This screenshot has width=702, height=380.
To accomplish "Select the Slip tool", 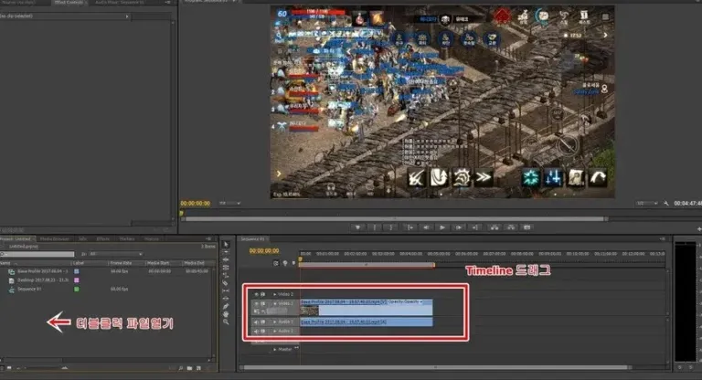I will (226, 290).
